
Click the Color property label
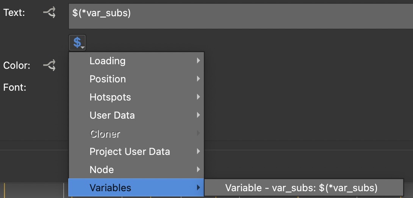coord(16,65)
